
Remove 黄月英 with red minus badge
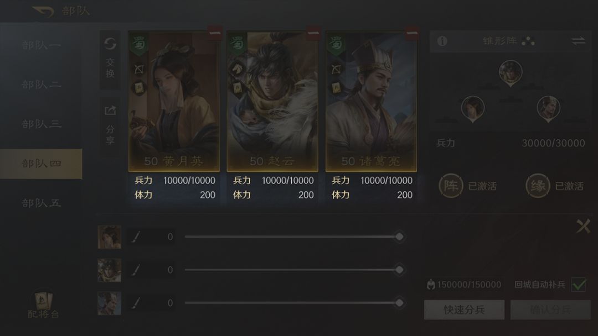coord(215,33)
